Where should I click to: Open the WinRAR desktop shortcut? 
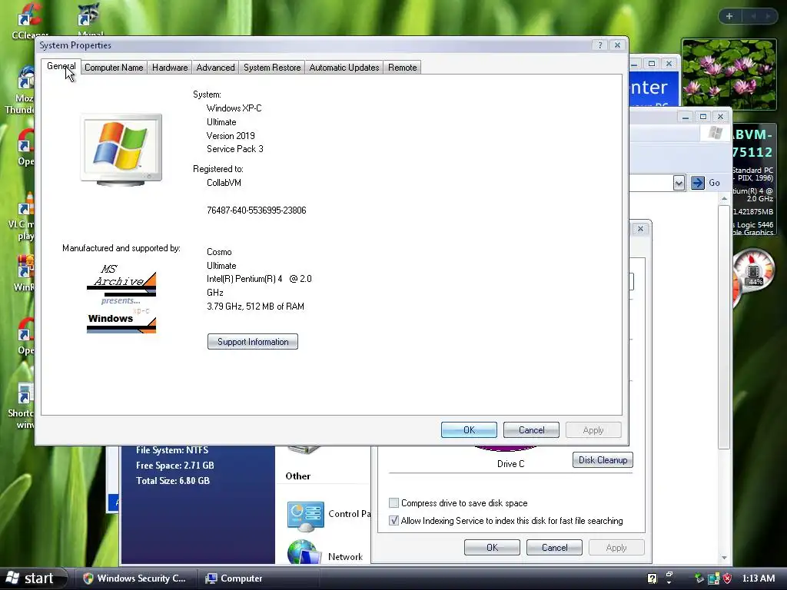click(x=24, y=273)
